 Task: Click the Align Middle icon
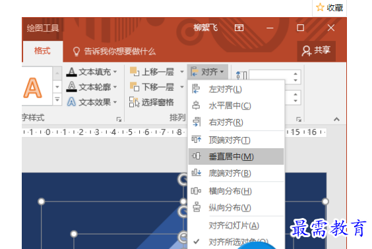[x=196, y=156]
